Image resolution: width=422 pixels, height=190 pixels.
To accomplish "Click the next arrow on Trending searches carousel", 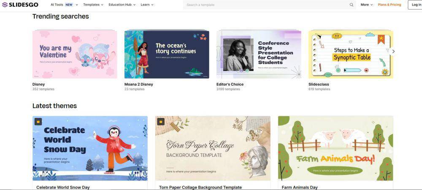I will 393,51.
